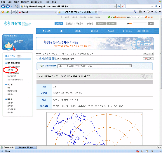Screen dimensions: 162x153
Task: Click the site search button next to search field
Action: [151, 24]
